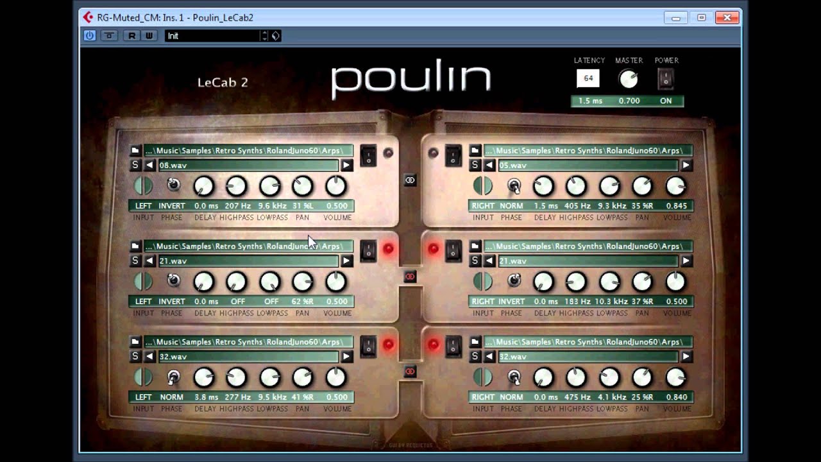Load previous file before 05.wav

pyautogui.click(x=489, y=166)
